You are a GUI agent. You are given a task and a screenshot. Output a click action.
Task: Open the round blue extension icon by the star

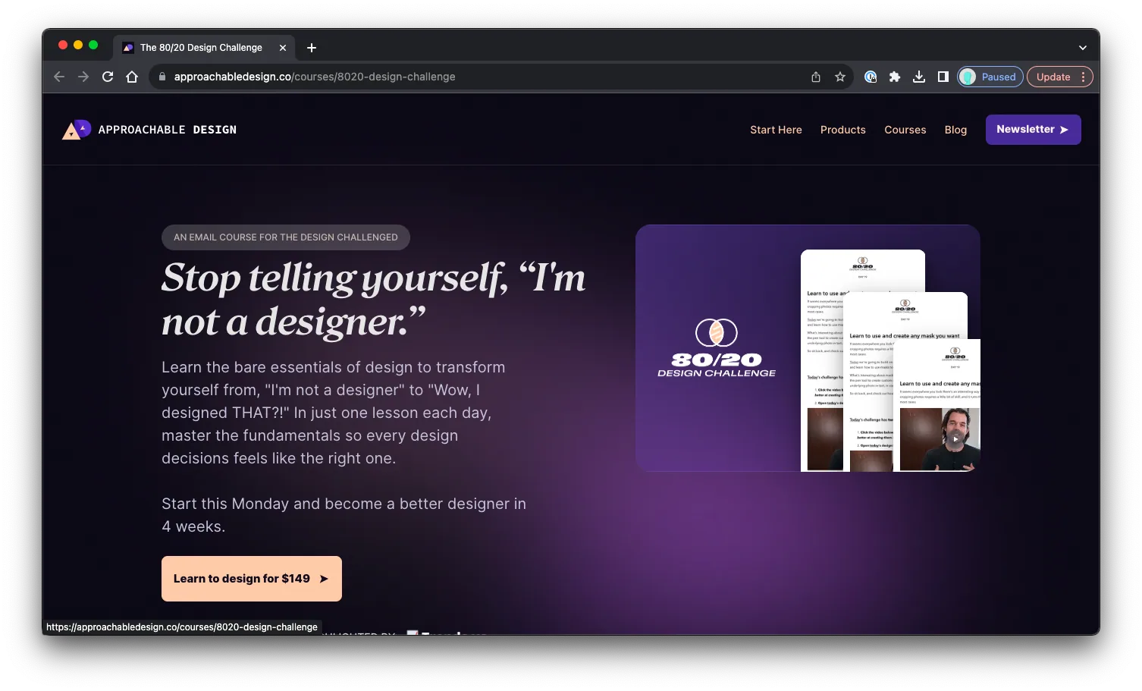point(871,77)
